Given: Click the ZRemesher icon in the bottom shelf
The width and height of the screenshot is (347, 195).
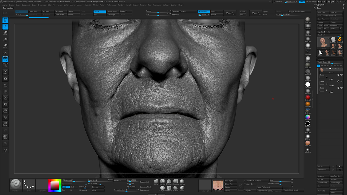Looking at the screenshot, I should pyautogui.click(x=169, y=181).
